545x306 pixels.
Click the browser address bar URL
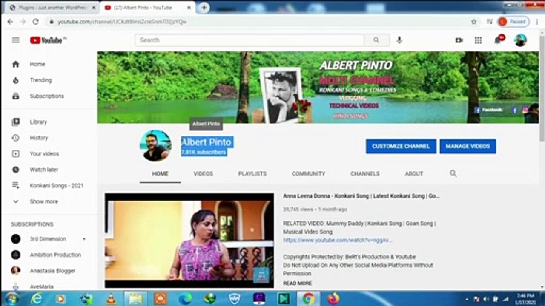coord(123,22)
